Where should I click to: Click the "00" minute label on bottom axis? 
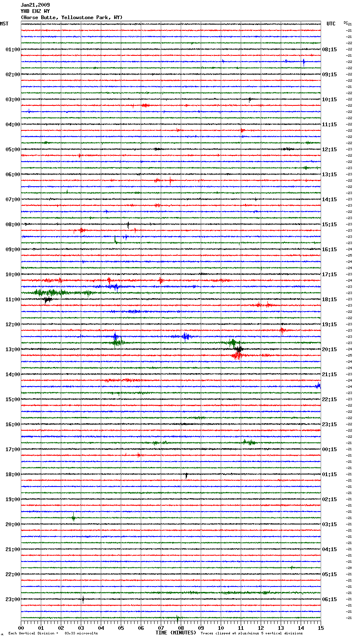[21, 628]
